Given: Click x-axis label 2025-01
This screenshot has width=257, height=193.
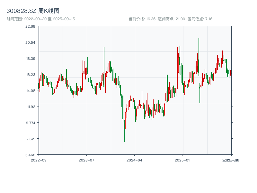Looking at the screenshot, I should tap(182, 160).
